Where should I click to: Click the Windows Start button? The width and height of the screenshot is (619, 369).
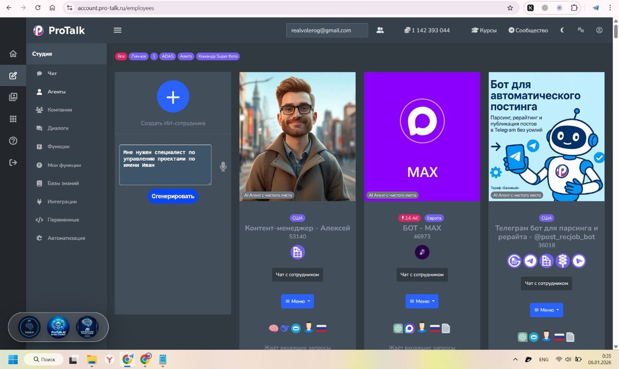click(x=13, y=359)
